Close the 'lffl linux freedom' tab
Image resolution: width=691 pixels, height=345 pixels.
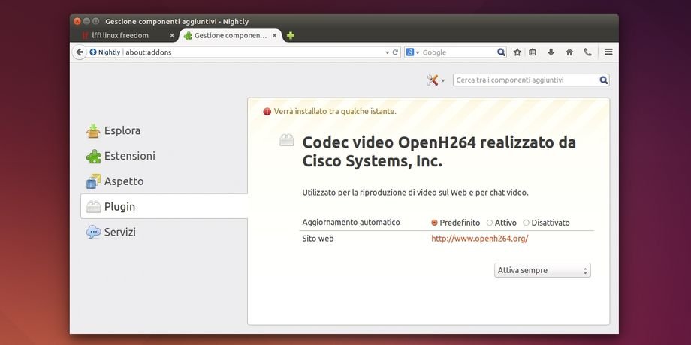click(172, 36)
